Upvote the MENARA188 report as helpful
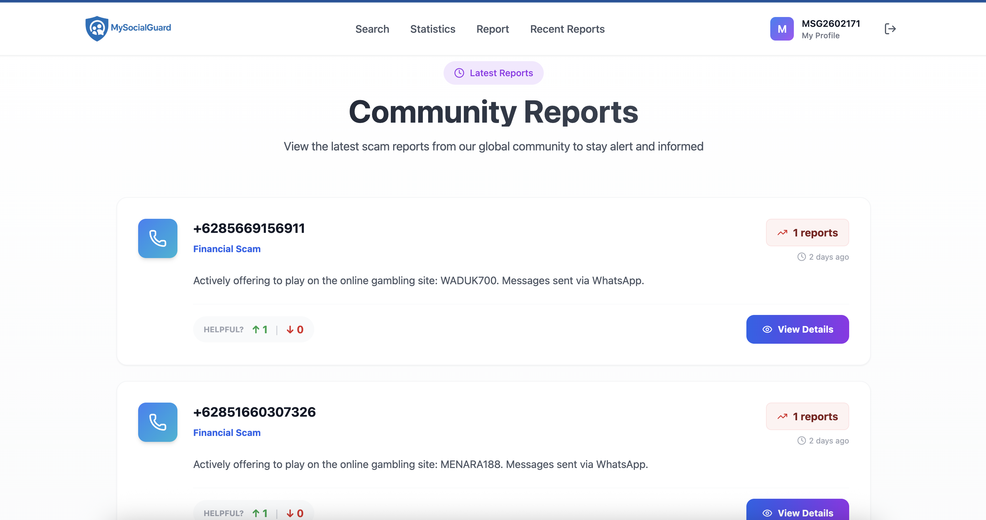 pos(260,513)
